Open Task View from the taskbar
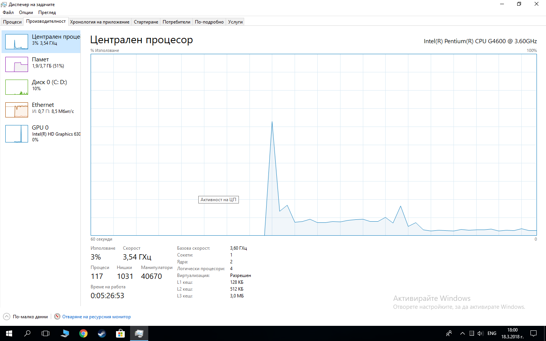 [x=45, y=333]
